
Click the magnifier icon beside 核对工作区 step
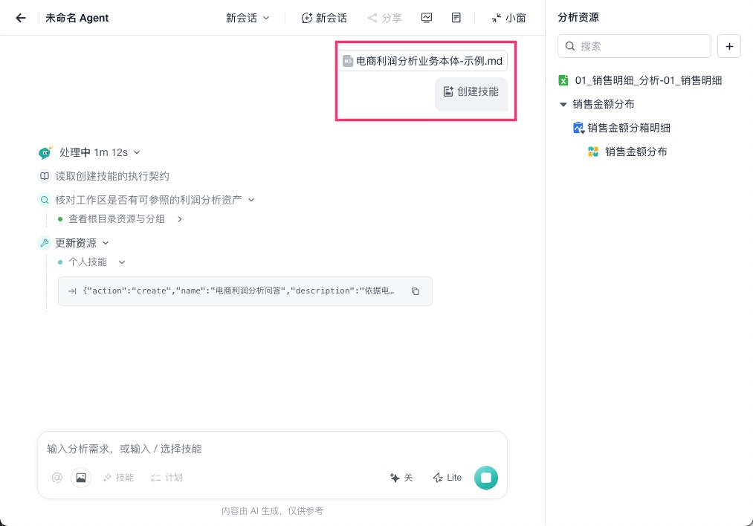point(45,200)
